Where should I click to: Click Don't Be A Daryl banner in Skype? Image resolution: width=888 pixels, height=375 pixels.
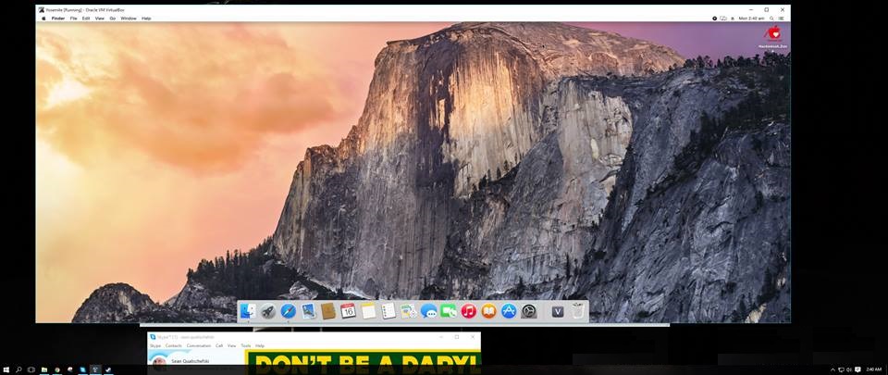[363, 361]
